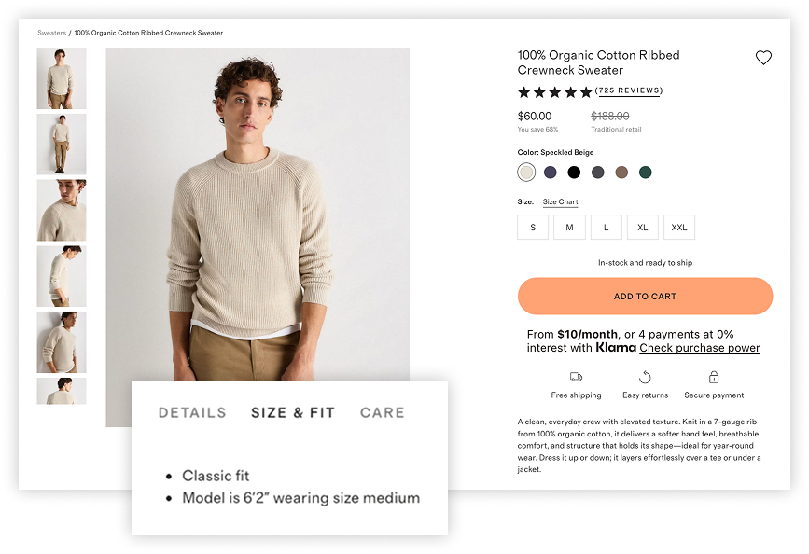Choose the green color swatch

point(645,172)
